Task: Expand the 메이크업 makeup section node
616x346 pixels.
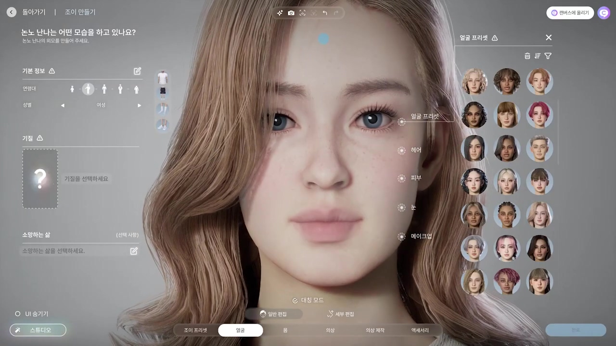Action: point(402,236)
